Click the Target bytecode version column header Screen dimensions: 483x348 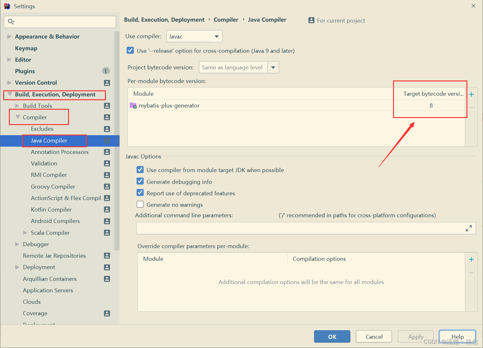pos(431,94)
